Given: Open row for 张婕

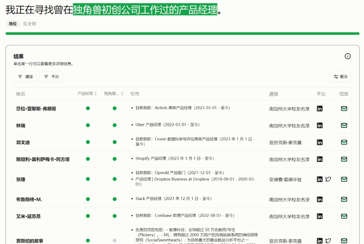Looking at the screenshot, I should pyautogui.click(x=182, y=179).
